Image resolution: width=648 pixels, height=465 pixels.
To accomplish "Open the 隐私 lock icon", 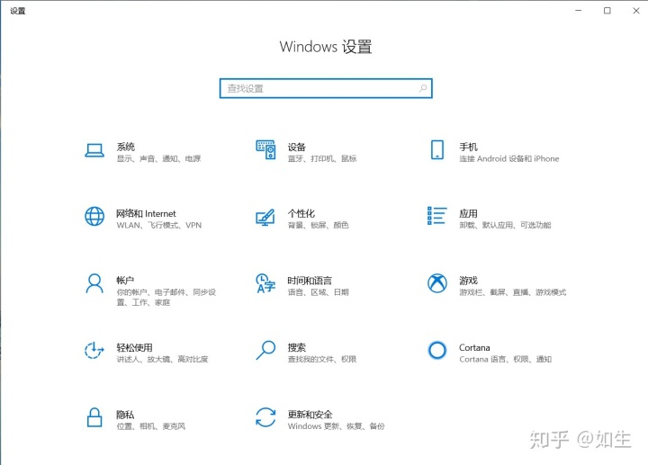I will click(94, 417).
